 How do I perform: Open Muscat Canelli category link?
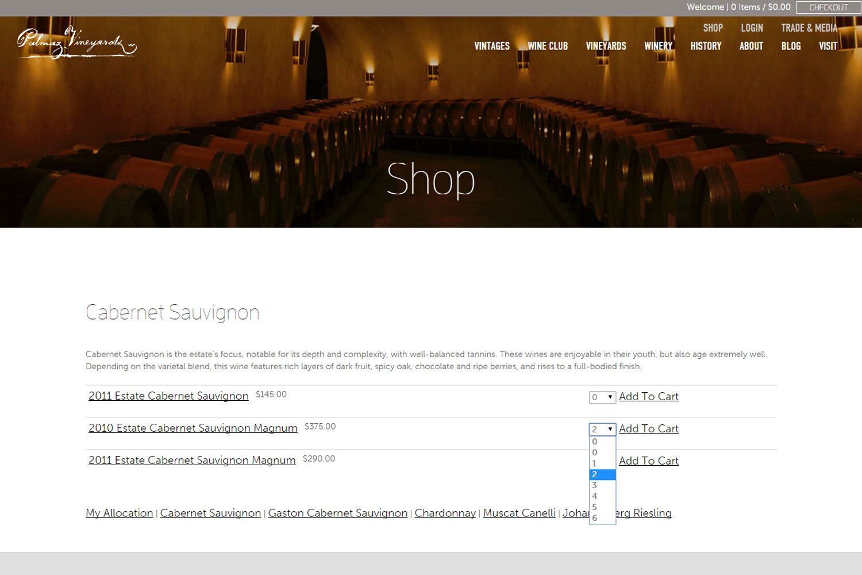519,513
